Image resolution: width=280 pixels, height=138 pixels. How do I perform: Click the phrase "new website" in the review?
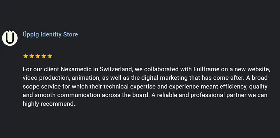coord(253,69)
